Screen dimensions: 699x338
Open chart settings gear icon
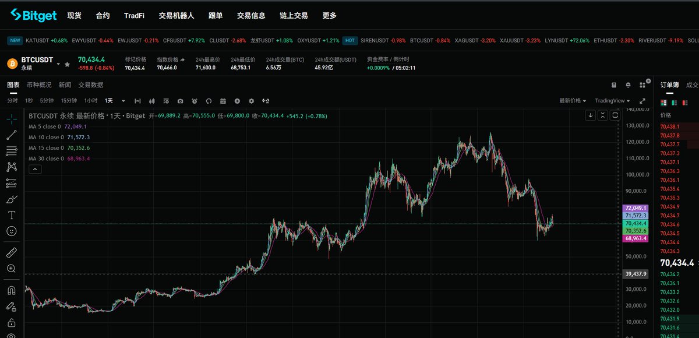pos(251,101)
